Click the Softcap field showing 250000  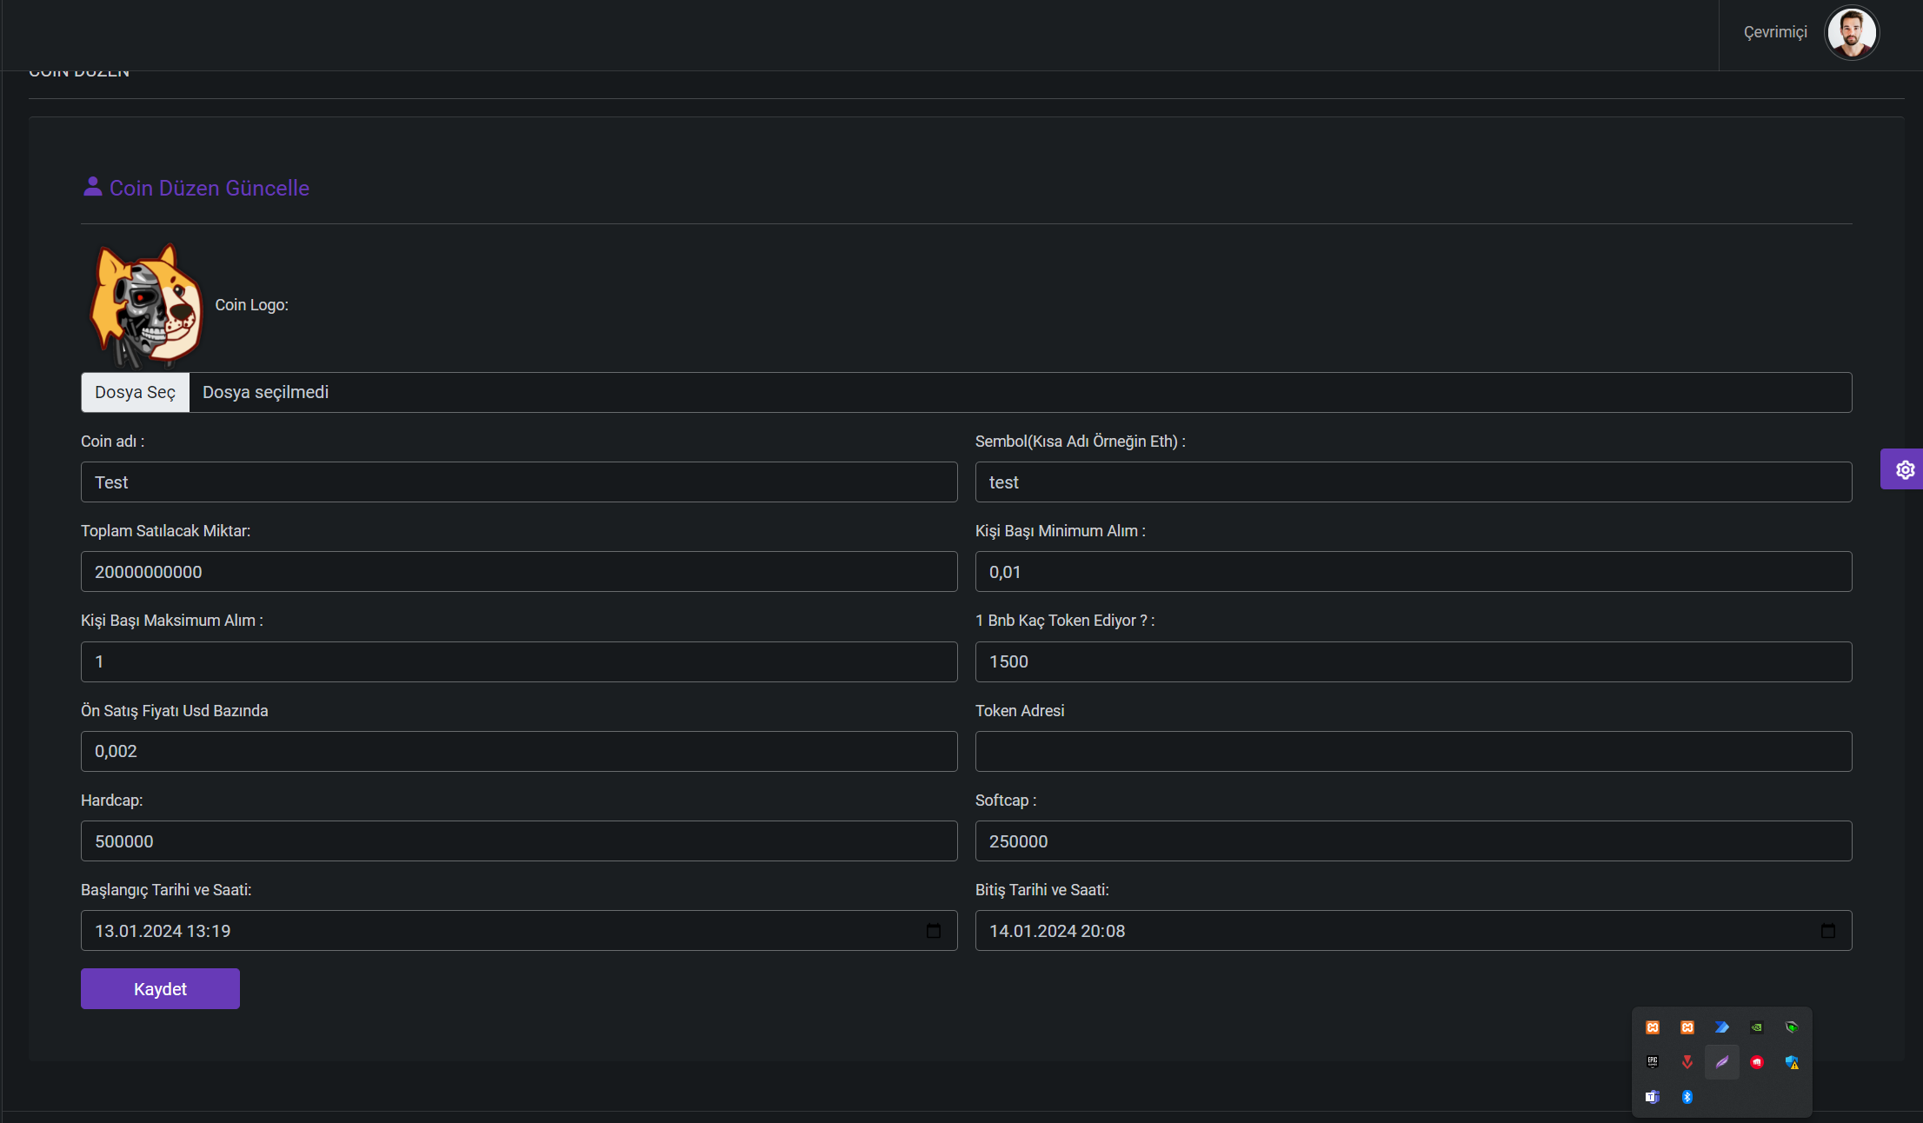(1414, 841)
